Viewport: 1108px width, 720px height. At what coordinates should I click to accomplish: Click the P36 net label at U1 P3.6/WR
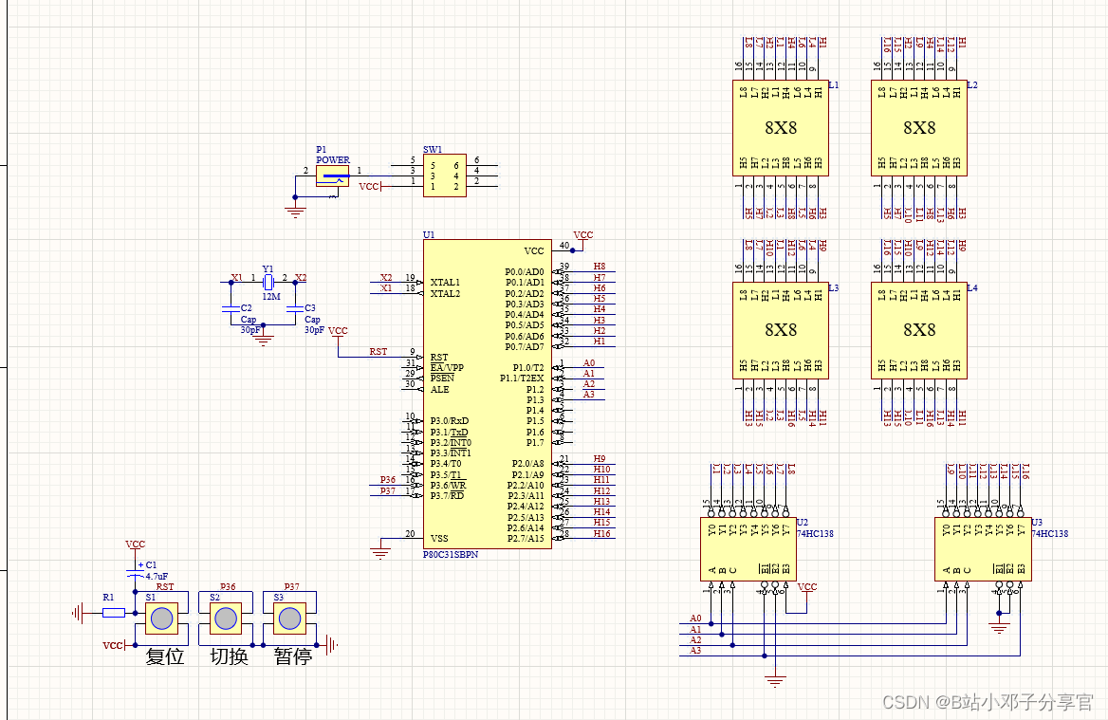point(387,480)
